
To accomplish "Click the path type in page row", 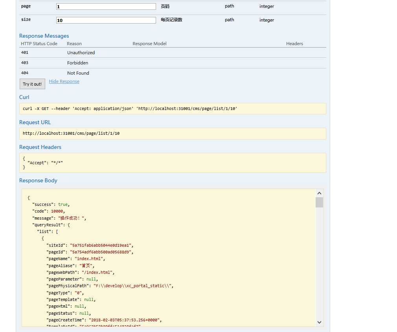I will (230, 6).
